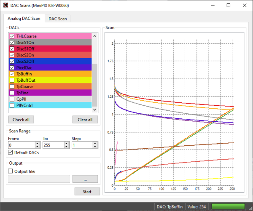This screenshot has height=211, width=253.
Task: Click the Check all button
Action: pyautogui.click(x=21, y=120)
